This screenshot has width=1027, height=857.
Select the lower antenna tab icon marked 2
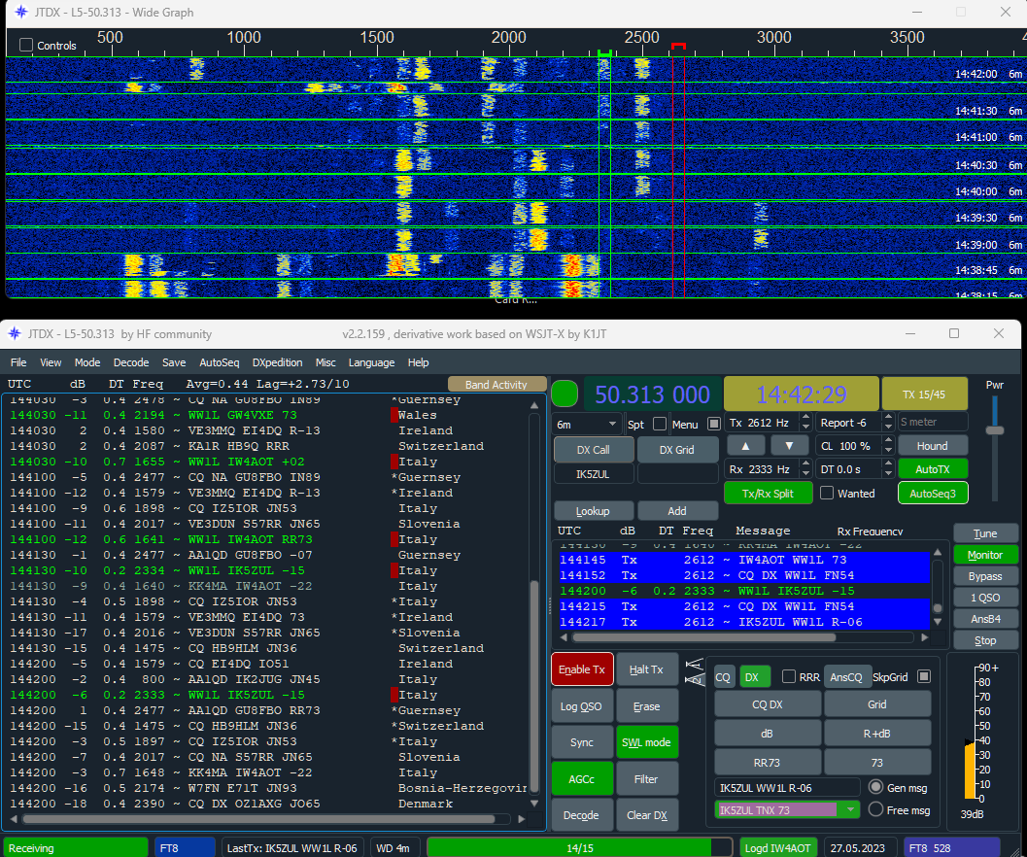(694, 679)
